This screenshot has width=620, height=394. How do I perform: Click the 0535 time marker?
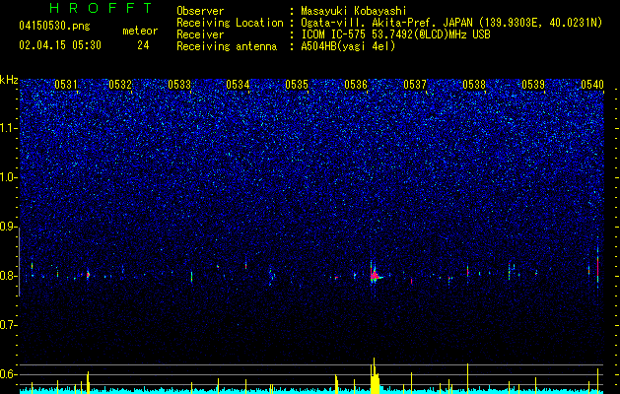pyautogui.click(x=297, y=85)
